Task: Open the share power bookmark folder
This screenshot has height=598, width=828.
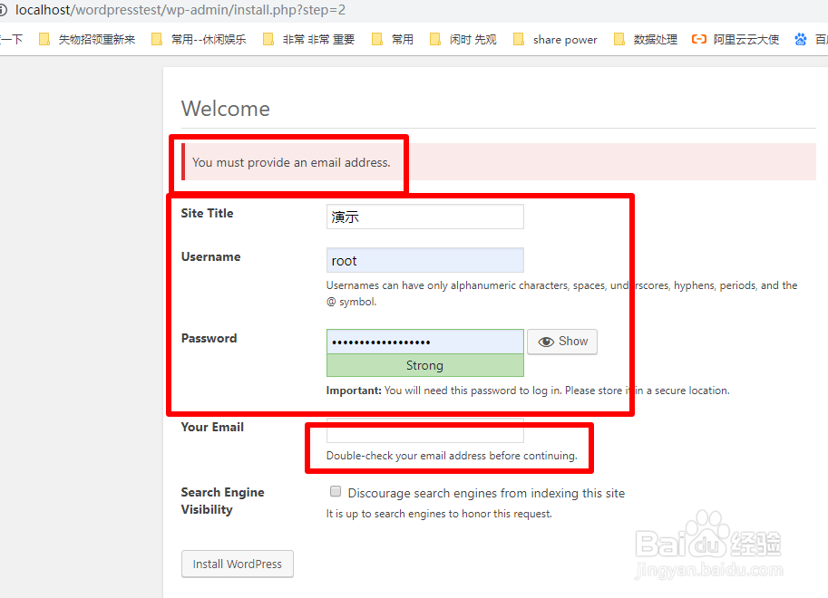Action: [555, 40]
